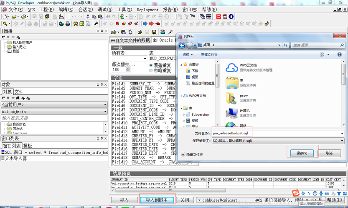This screenshot has width=348, height=208.
Task: Open the All objects filter dropdown
Action: pos(105,111)
